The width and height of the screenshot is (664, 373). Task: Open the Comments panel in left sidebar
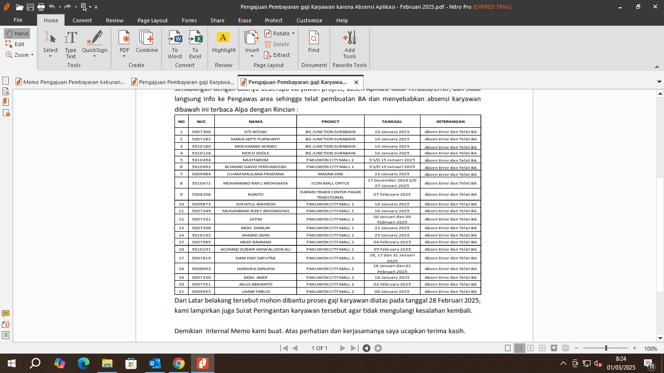(x=6, y=314)
